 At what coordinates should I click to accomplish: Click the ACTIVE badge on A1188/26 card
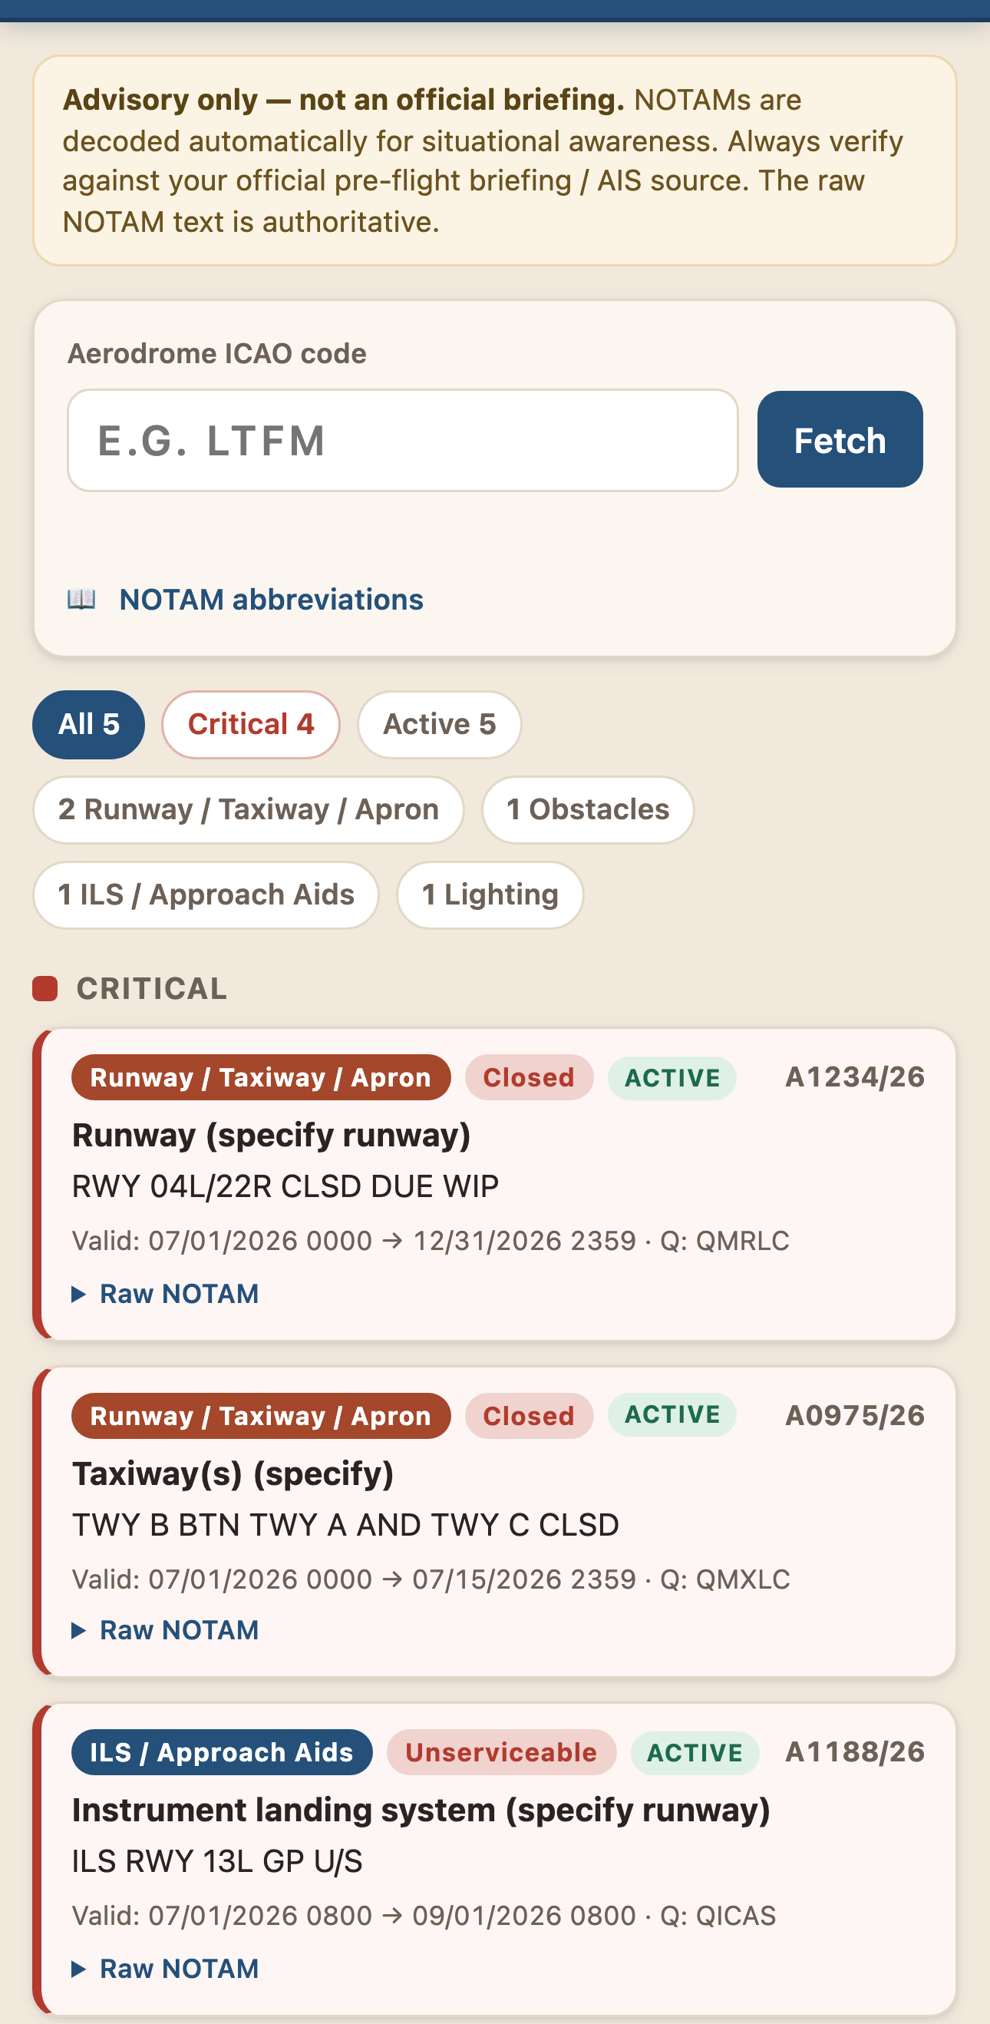point(695,1753)
